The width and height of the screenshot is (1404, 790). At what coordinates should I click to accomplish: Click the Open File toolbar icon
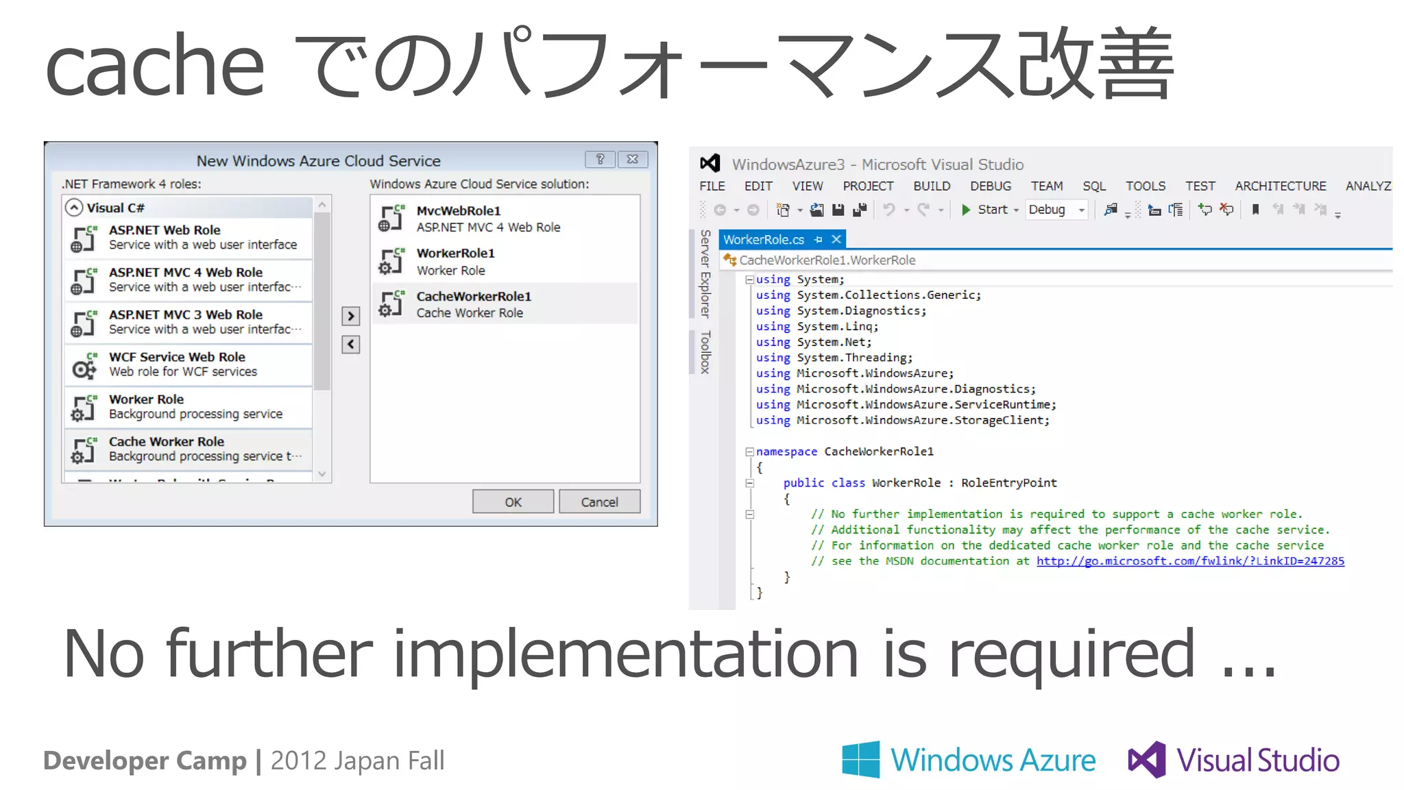(816, 210)
